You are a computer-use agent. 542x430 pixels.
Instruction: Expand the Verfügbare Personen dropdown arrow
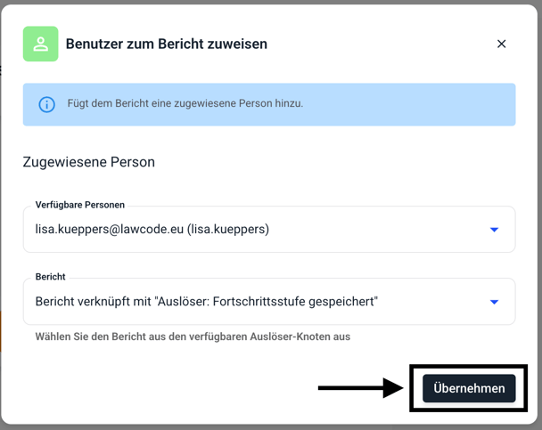[x=495, y=230]
